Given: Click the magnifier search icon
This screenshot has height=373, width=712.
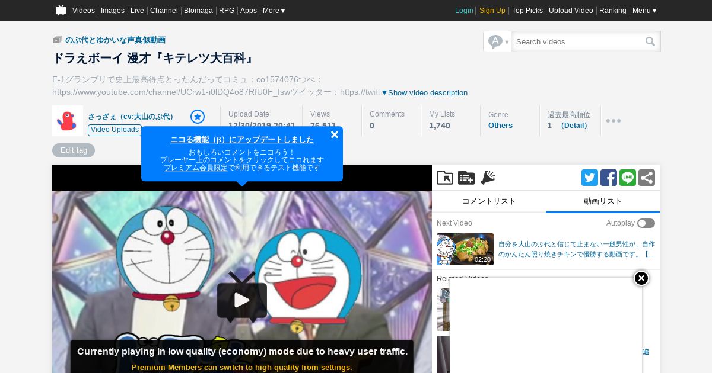Looking at the screenshot, I should [x=651, y=41].
